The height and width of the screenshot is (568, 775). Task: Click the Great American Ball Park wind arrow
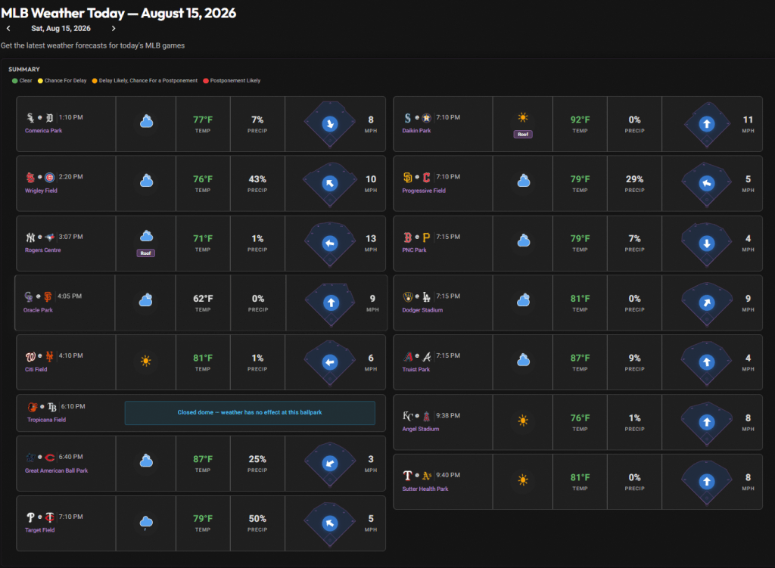[x=330, y=464]
